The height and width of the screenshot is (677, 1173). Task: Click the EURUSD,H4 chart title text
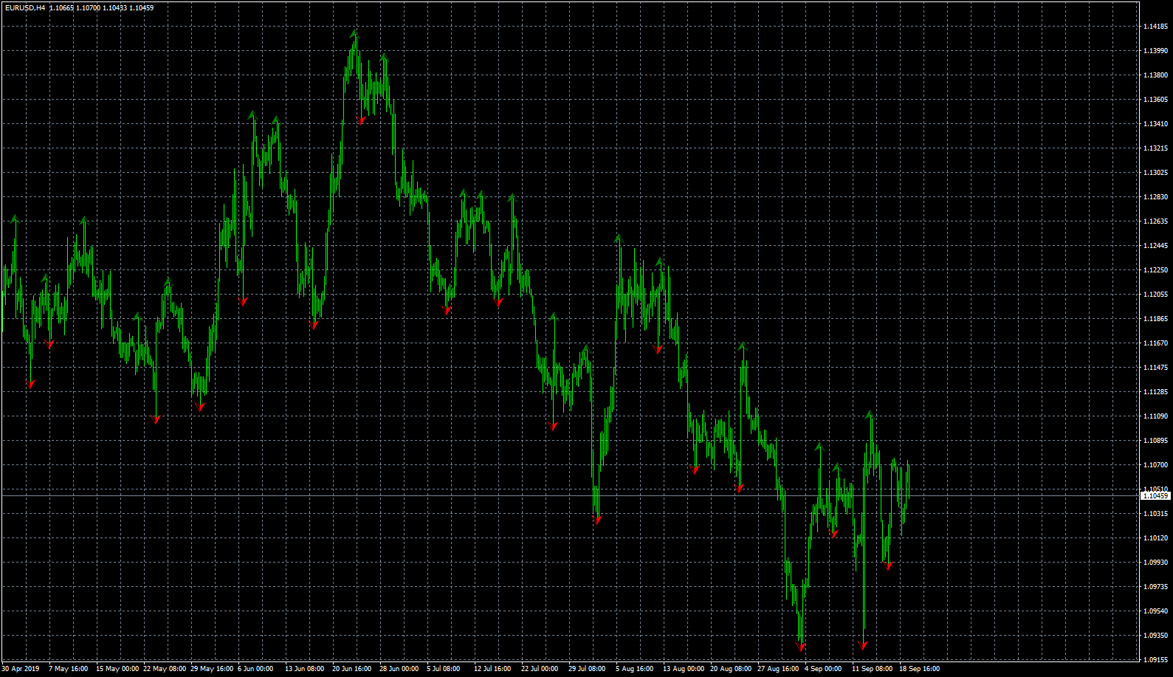point(25,8)
